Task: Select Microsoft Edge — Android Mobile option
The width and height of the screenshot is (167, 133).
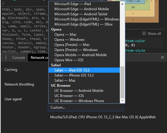Action: coord(84,9)
